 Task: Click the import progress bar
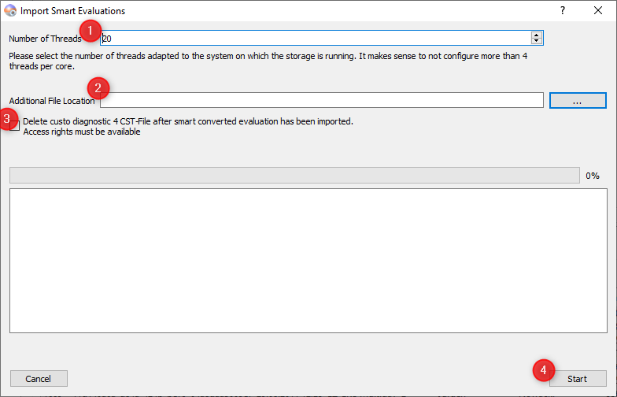[x=294, y=175]
